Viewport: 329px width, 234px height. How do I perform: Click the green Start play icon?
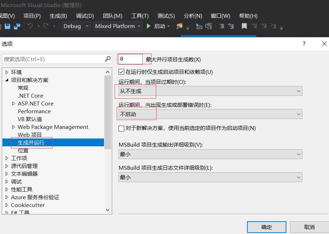pos(149,26)
